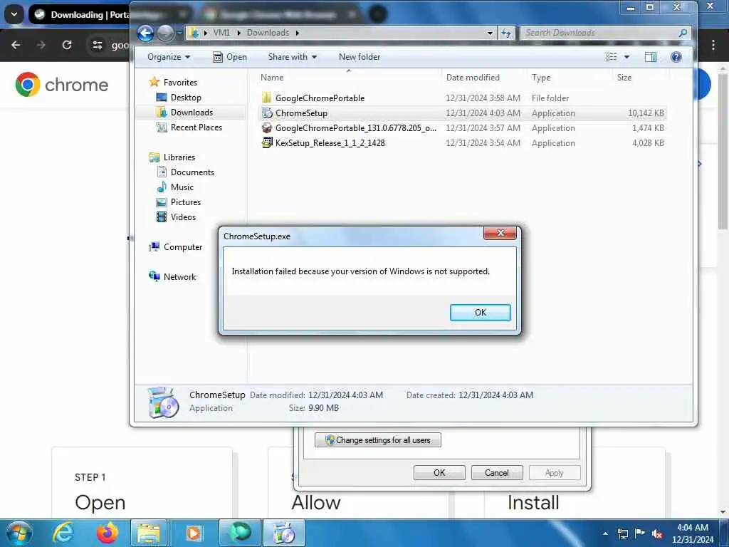
Task: Click the Open toolbar button
Action: 230,57
